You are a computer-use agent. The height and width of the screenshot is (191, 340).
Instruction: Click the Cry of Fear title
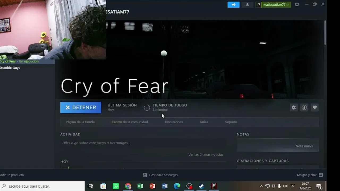tap(114, 86)
